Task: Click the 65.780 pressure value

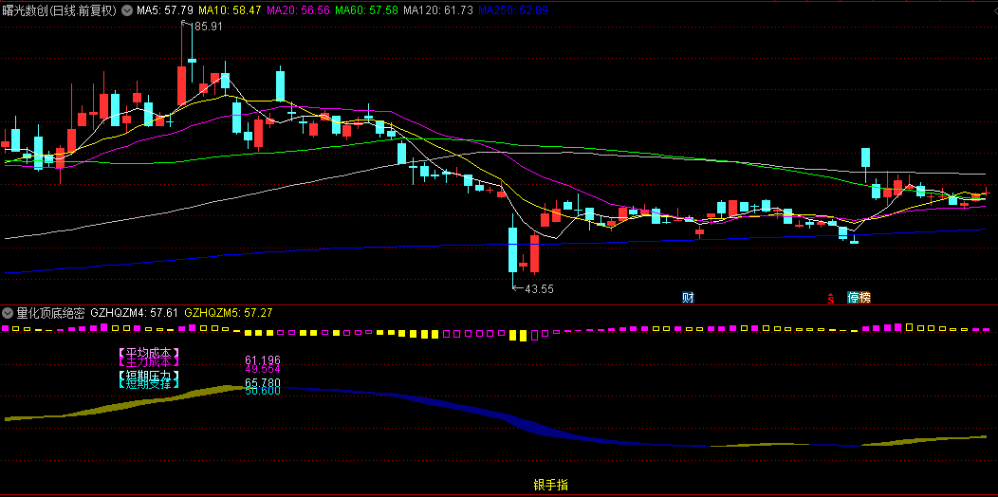Action: (x=262, y=382)
